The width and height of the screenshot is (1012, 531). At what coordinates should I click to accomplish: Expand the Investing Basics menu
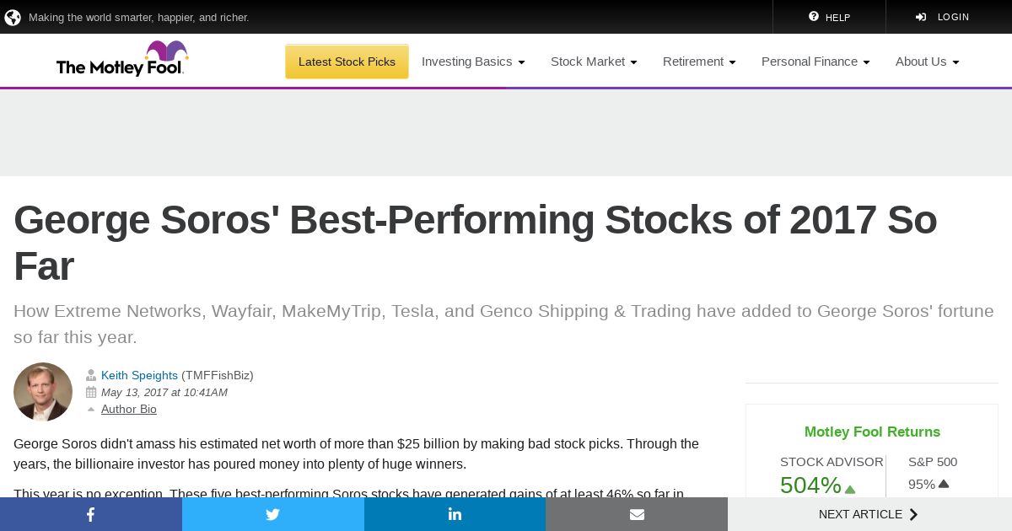click(x=473, y=62)
